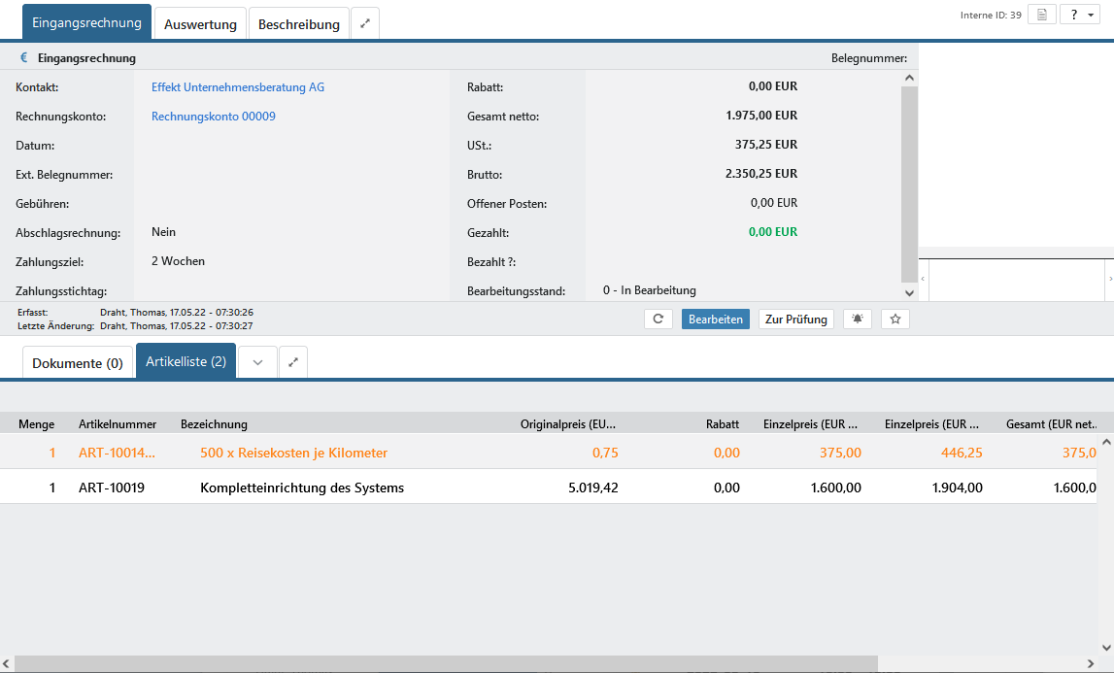The height and width of the screenshot is (673, 1114).
Task: Mark invoice as favorite with star
Action: coord(895,319)
